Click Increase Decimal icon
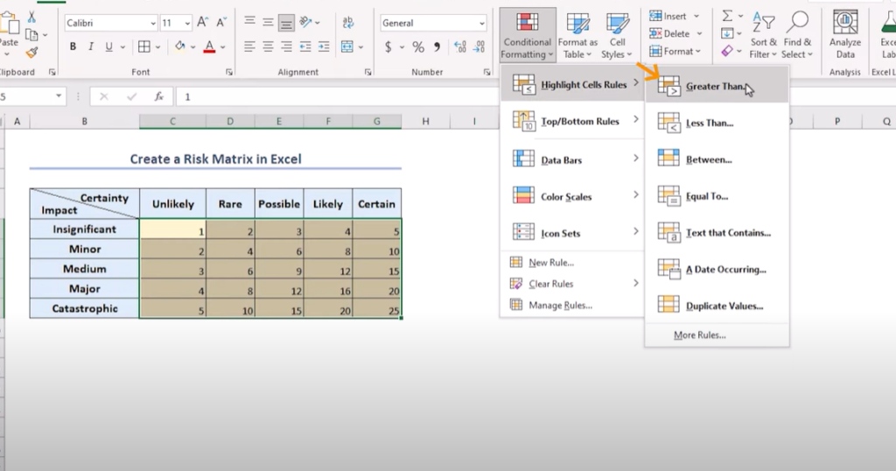This screenshot has height=471, width=896. (x=460, y=47)
